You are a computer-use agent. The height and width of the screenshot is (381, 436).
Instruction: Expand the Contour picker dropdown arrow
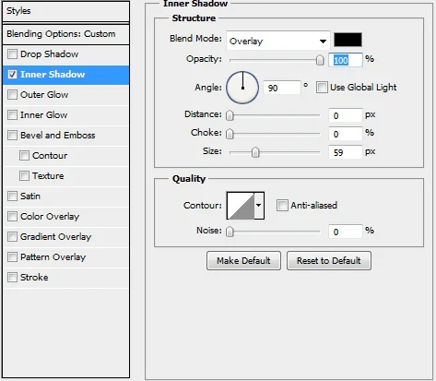click(259, 206)
